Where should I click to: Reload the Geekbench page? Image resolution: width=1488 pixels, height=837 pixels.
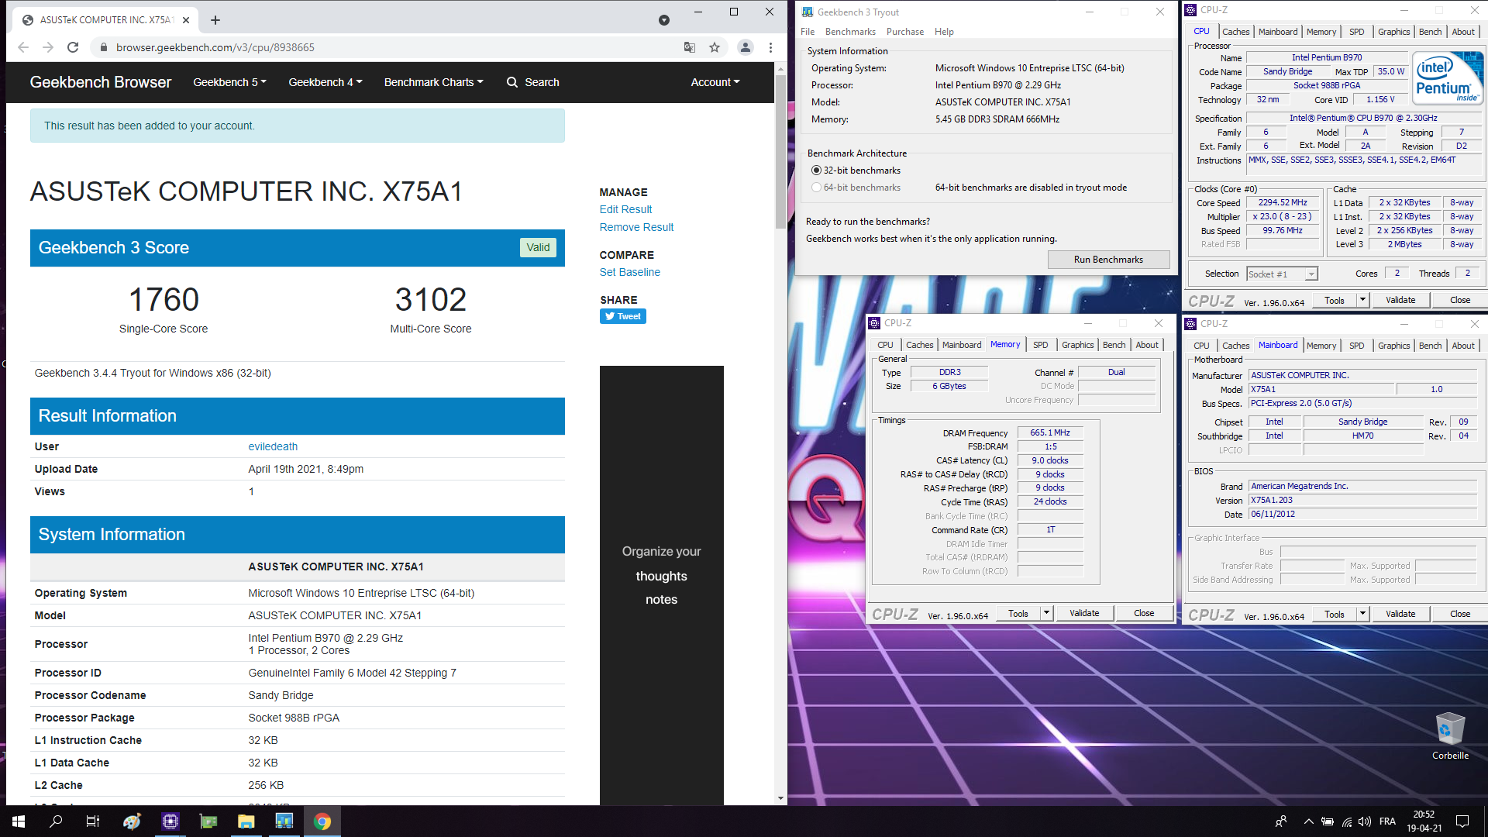[73, 47]
